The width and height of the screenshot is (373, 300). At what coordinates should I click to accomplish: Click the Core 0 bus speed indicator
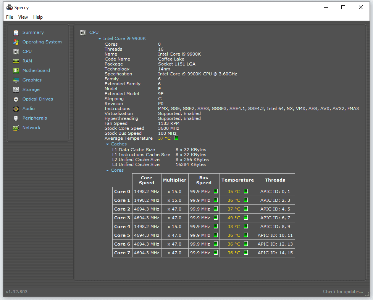[216, 191]
